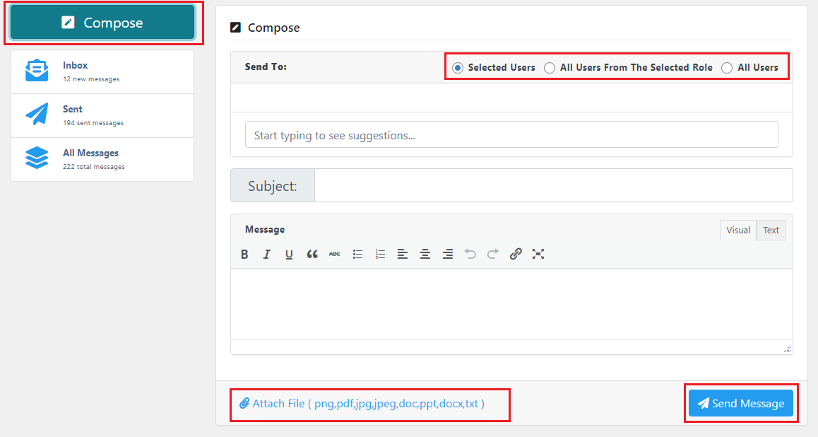818x437 pixels.
Task: Enable sending to All Users
Action: coord(727,67)
